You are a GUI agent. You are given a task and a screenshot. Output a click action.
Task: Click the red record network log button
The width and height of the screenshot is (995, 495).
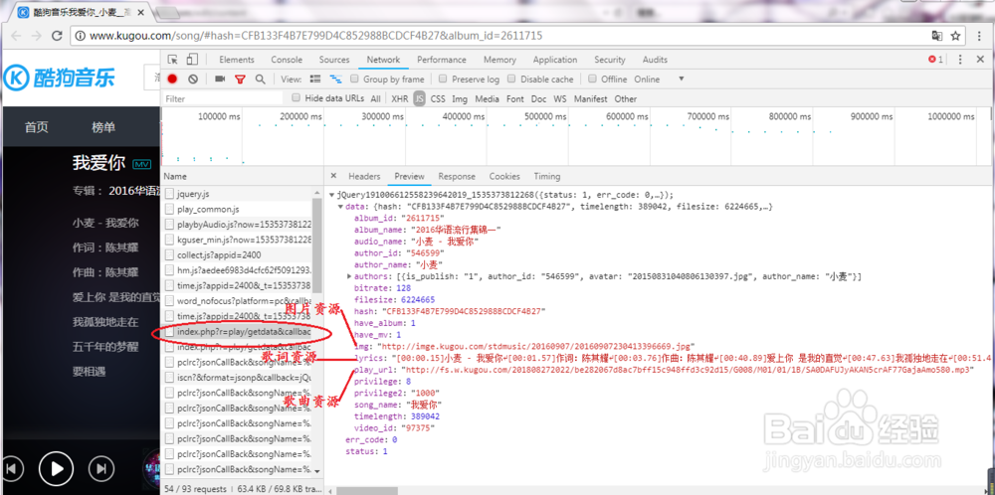[x=172, y=80]
